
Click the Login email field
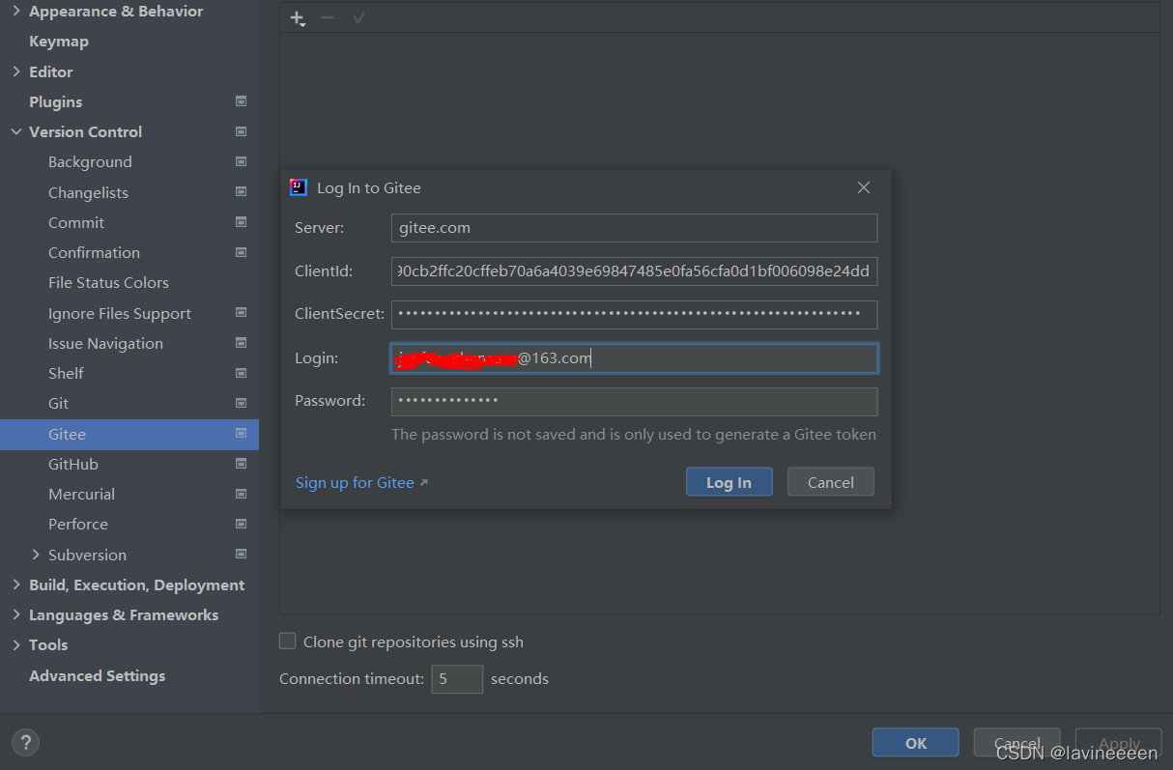click(635, 357)
